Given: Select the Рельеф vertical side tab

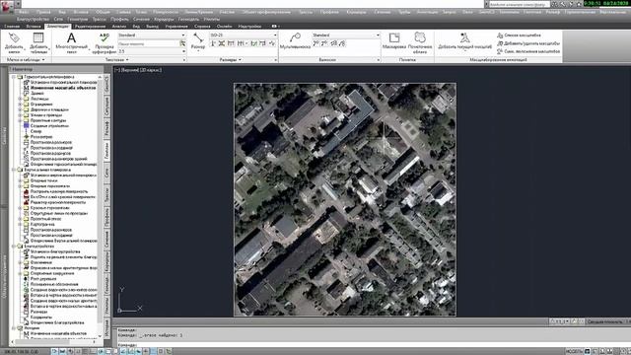Looking at the screenshot, I should pos(107,128).
